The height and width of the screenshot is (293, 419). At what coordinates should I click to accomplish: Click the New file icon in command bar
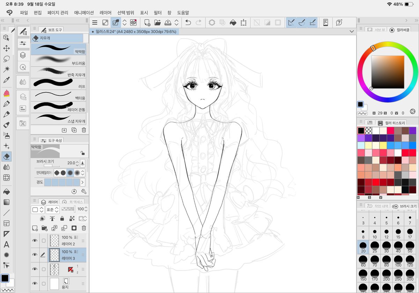click(x=147, y=23)
